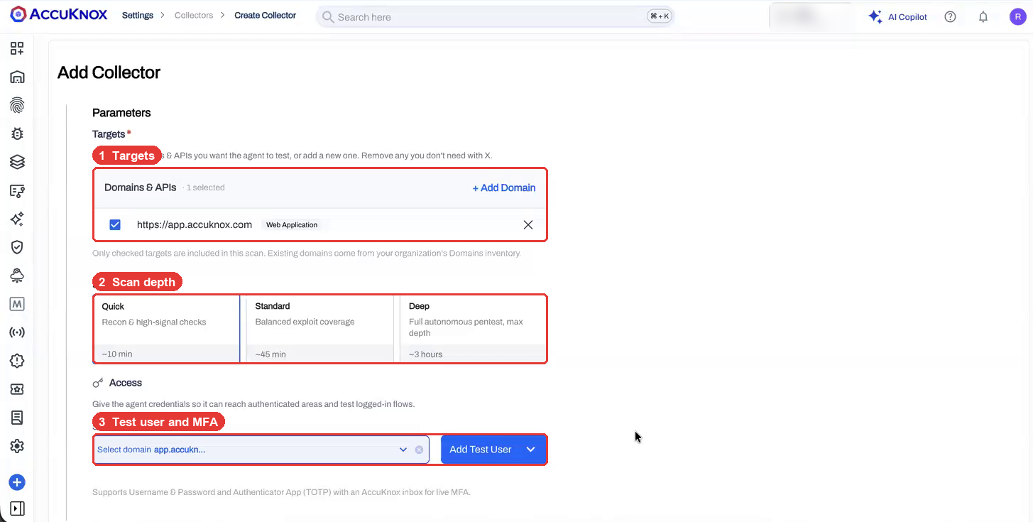Open the AI Copilot button
Image resolution: width=1033 pixels, height=522 pixels.
click(898, 17)
